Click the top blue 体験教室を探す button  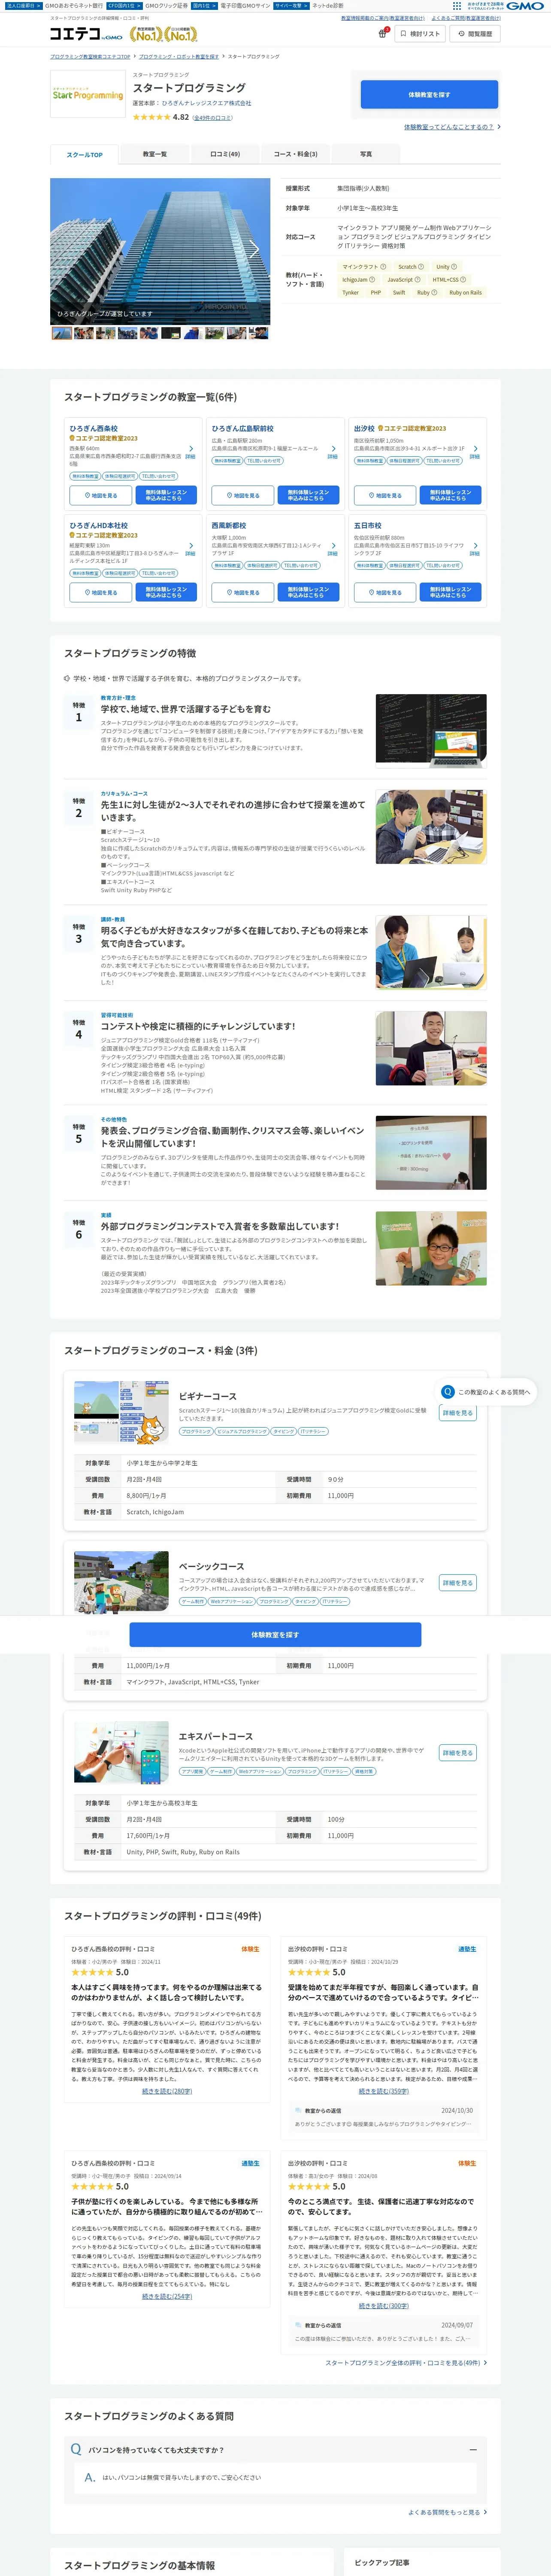tap(429, 95)
